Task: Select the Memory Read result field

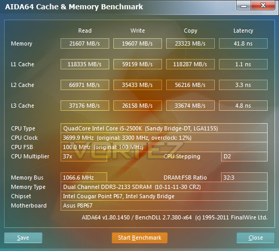Action: [85, 43]
